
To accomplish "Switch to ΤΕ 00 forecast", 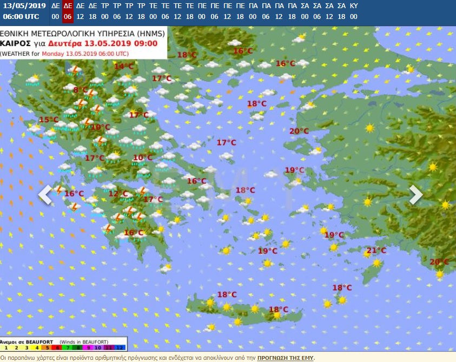I will 153,11.
